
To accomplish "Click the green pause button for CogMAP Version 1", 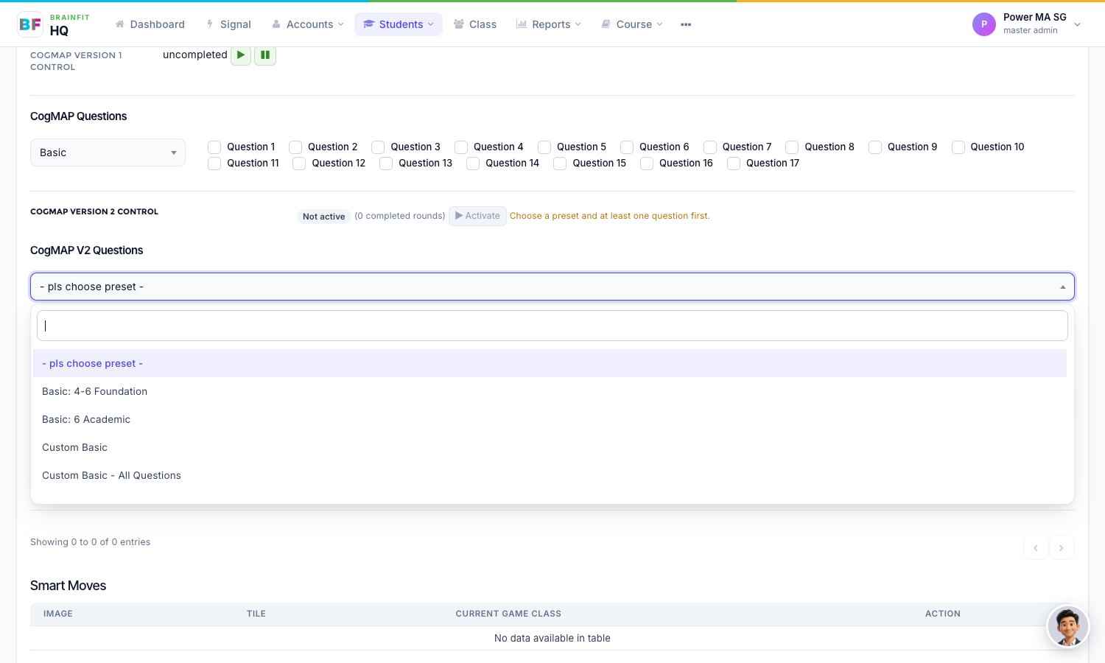I will 265,55.
